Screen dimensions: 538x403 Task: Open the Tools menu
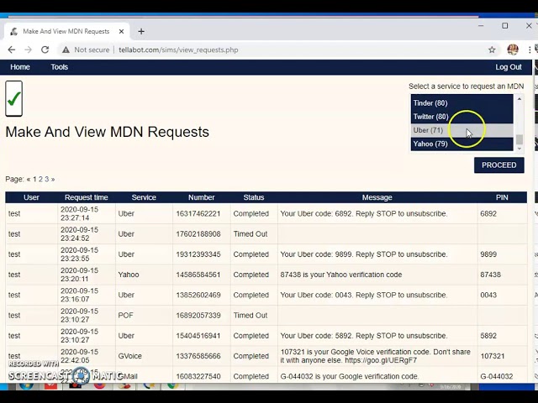(59, 67)
